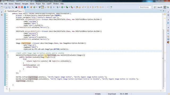Image resolution: width=170 pixels, height=95 pixels.
Task: Click the solid red stop icon
Action: point(22,7)
